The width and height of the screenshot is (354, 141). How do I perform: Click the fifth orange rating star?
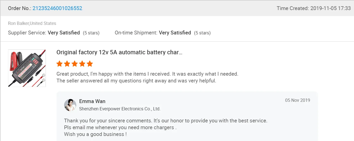pos(90,64)
